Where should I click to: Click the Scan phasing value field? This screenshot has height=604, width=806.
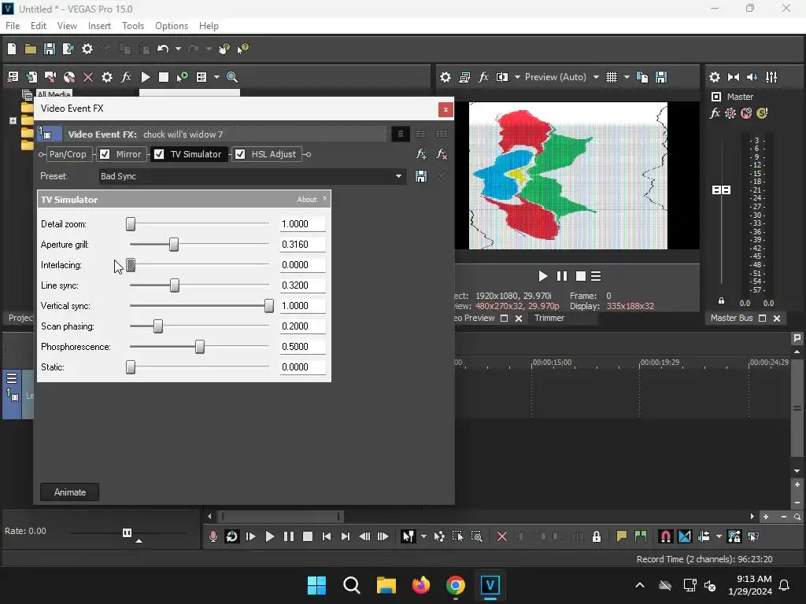[x=303, y=326]
